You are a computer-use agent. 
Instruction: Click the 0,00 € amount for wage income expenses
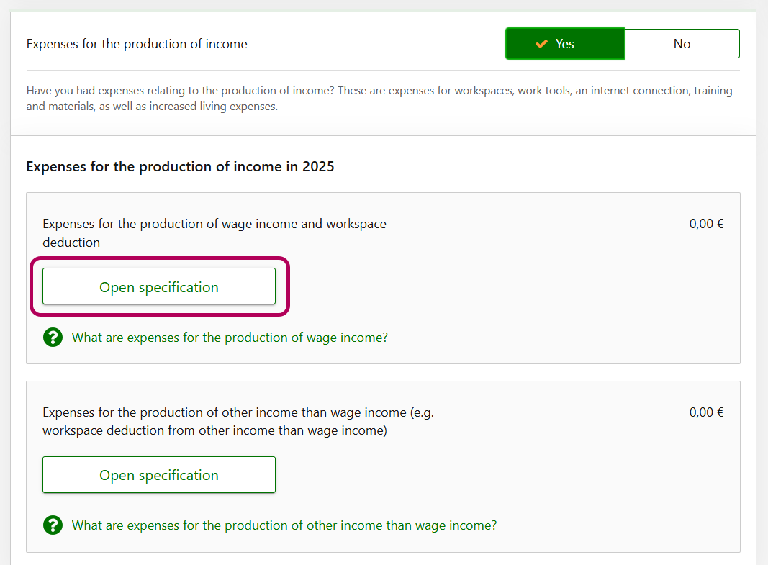click(706, 224)
